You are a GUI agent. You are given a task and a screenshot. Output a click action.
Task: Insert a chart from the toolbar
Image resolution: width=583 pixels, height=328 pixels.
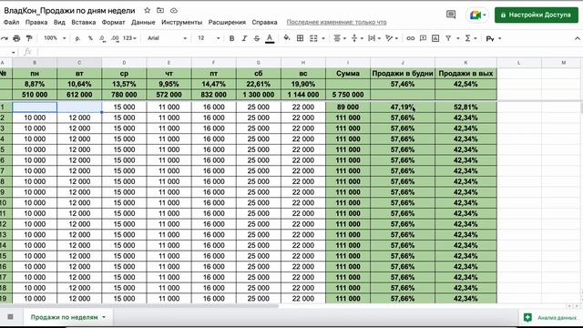click(435, 38)
